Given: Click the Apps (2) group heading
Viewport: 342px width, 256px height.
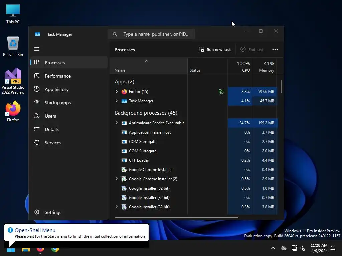Looking at the screenshot, I should tap(124, 82).
